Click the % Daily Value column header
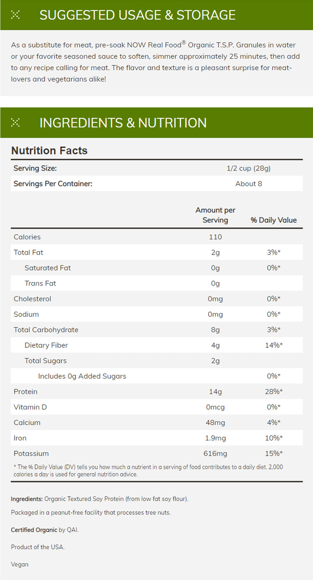 pyautogui.click(x=274, y=220)
